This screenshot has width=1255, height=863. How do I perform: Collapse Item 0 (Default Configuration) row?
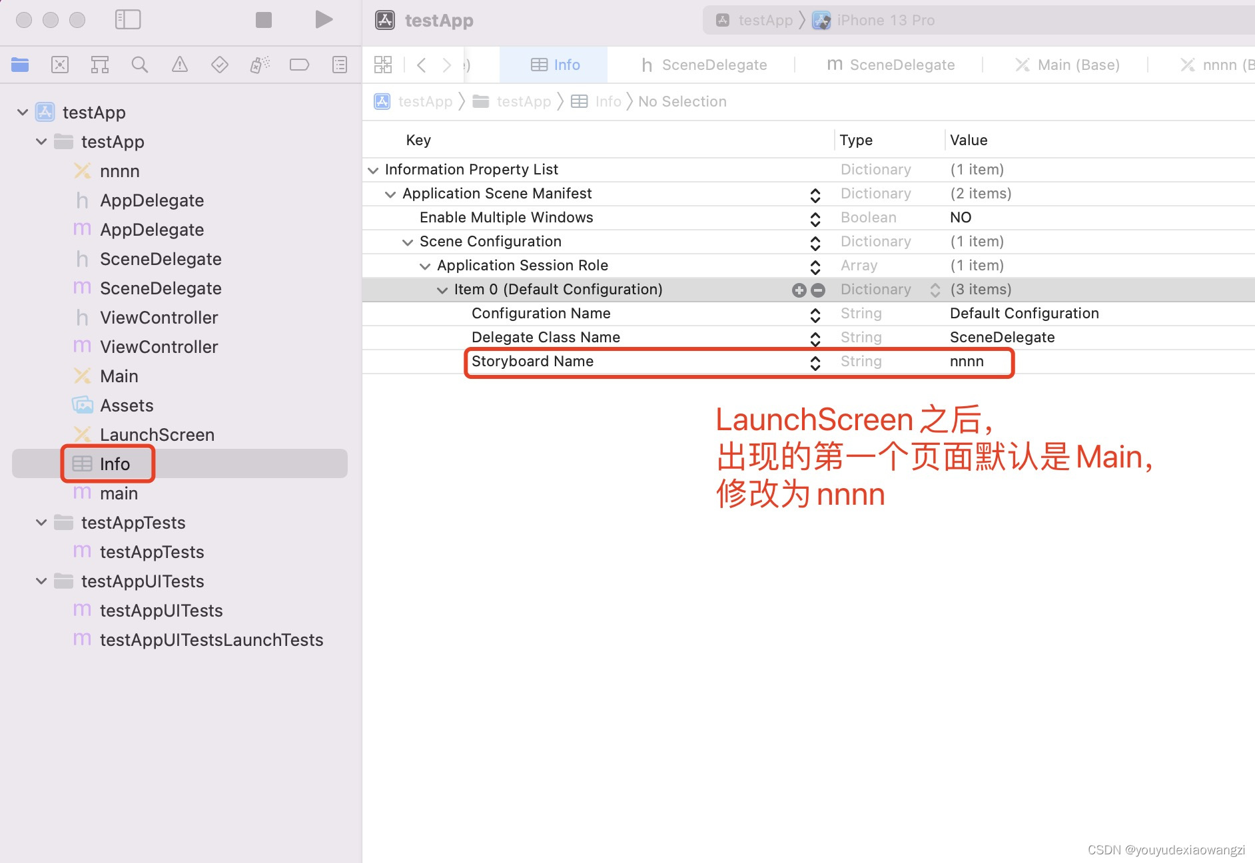tap(442, 290)
